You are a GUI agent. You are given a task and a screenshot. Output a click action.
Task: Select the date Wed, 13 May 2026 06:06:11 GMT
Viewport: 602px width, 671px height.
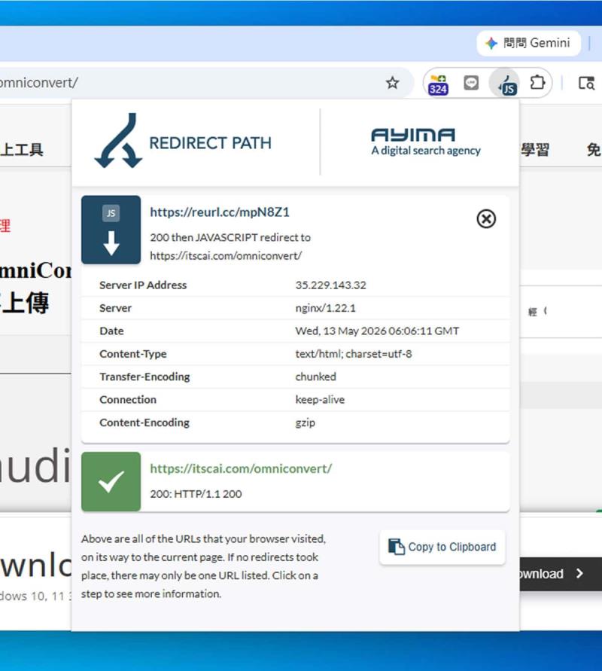click(377, 331)
